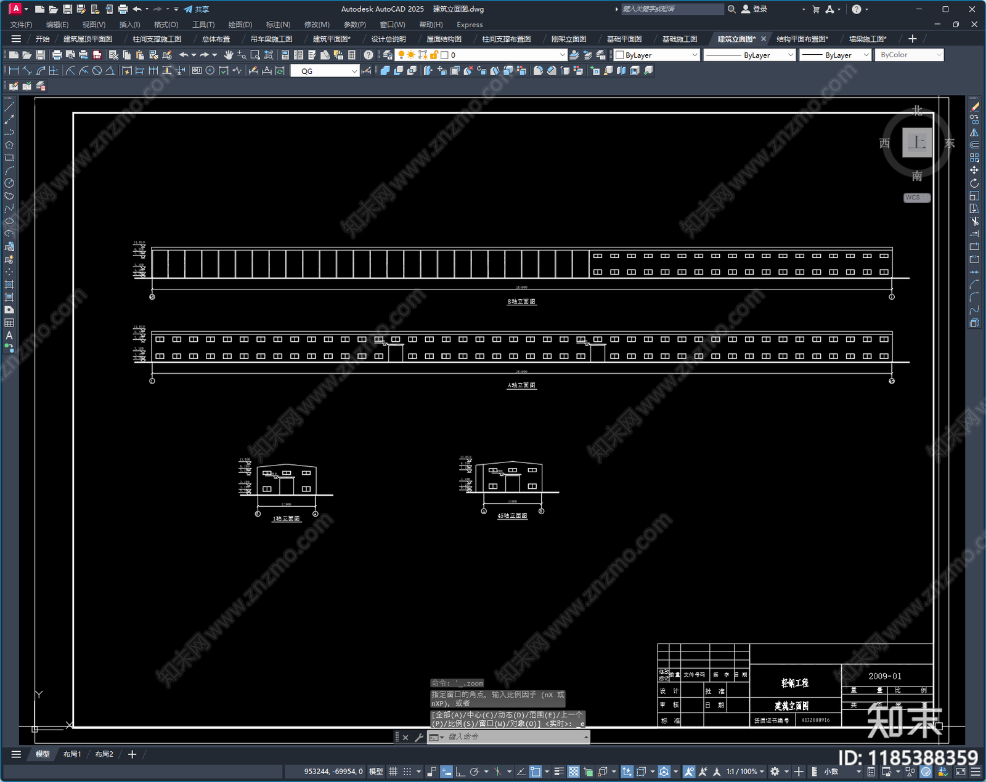Open the QuickCalc calculator icon
This screenshot has height=782, width=986.
(x=352, y=55)
